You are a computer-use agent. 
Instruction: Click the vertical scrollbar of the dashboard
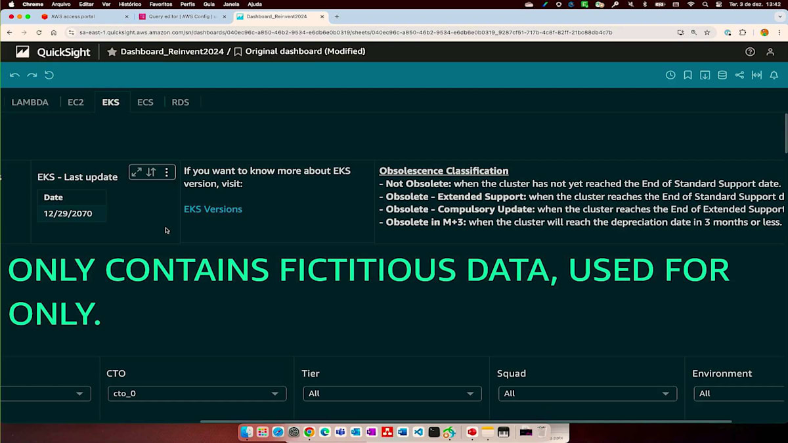[785, 133]
